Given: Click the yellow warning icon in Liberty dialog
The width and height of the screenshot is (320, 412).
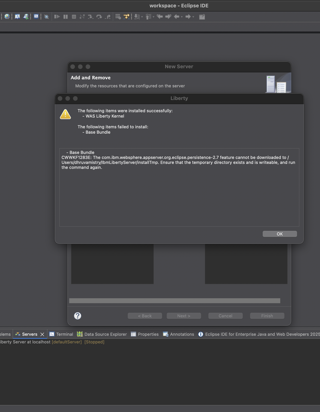Looking at the screenshot, I should (x=65, y=114).
